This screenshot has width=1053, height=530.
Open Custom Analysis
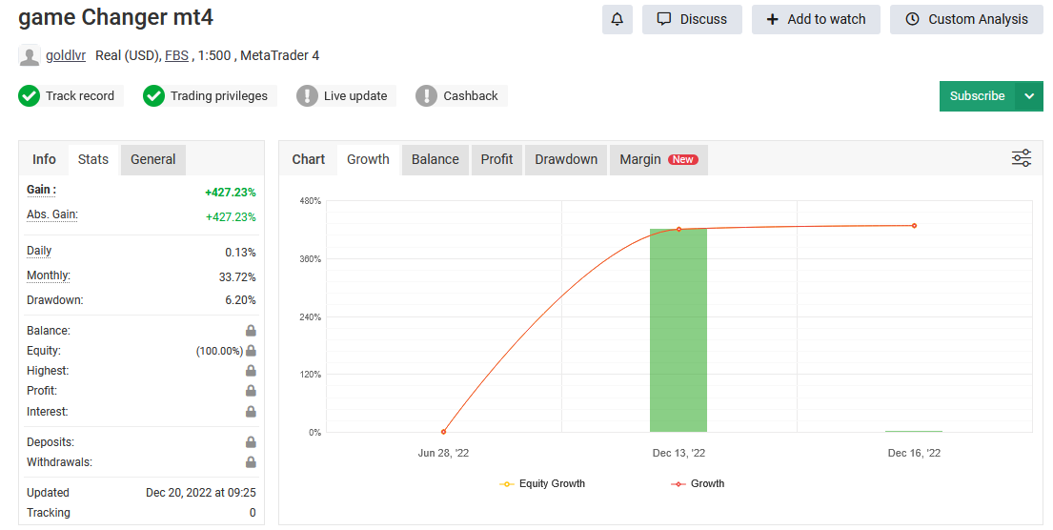tap(966, 19)
